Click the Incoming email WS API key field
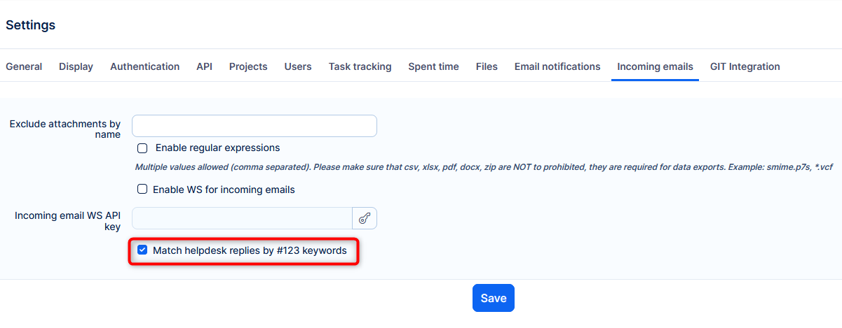 [x=242, y=218]
